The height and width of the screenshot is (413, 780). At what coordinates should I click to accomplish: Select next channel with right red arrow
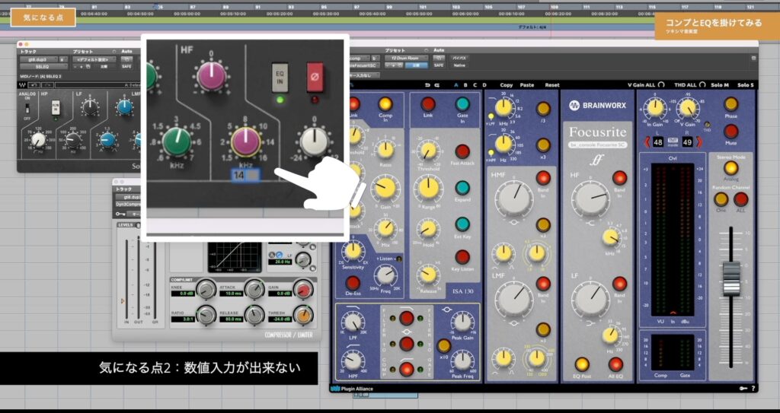pos(699,142)
